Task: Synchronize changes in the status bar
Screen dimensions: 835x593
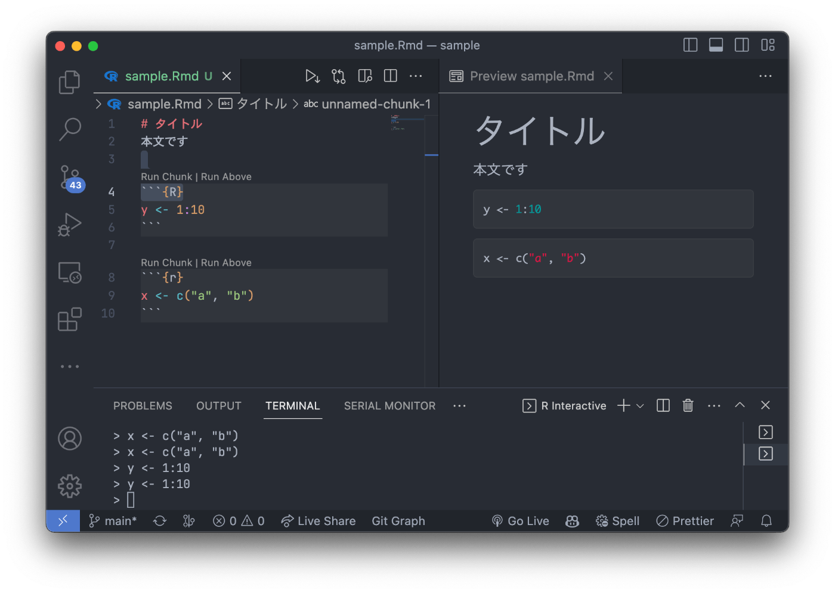Action: click(x=160, y=521)
